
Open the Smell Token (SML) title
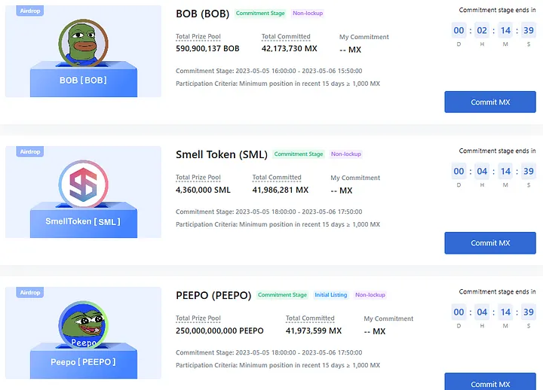222,154
